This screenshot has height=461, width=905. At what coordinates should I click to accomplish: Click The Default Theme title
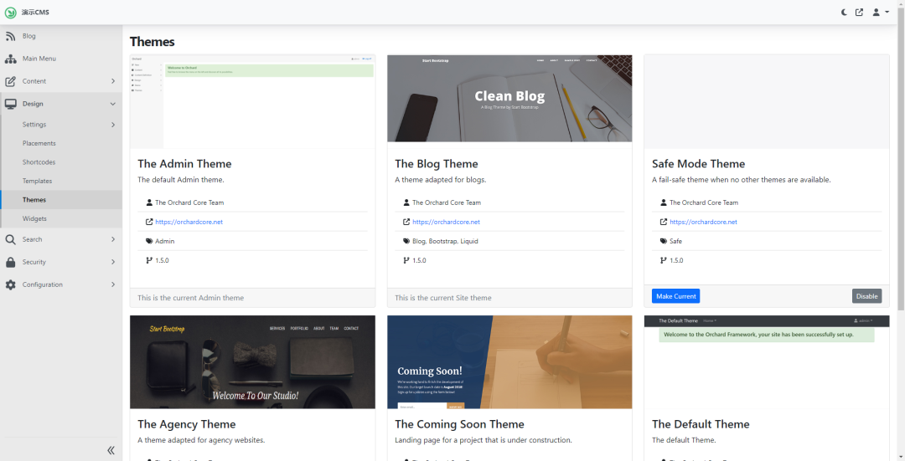click(x=701, y=424)
